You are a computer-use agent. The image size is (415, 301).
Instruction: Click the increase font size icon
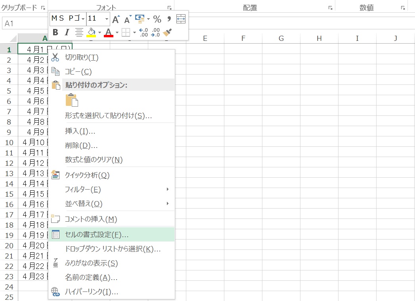[x=116, y=19]
